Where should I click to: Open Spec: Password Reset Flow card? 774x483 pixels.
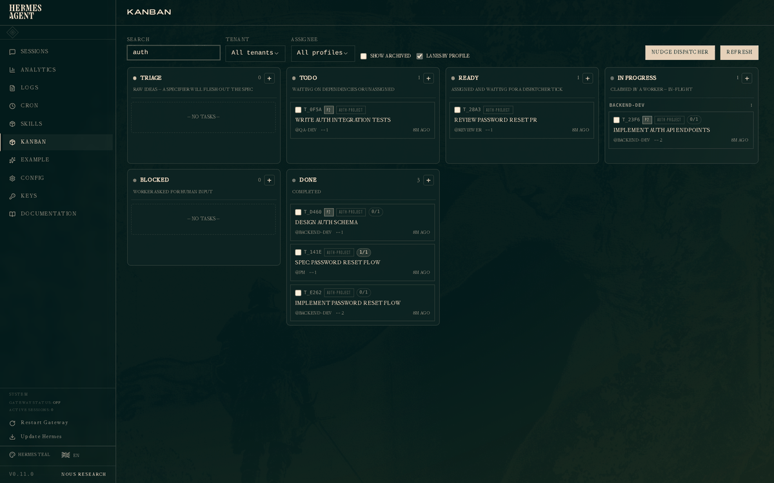pyautogui.click(x=362, y=263)
